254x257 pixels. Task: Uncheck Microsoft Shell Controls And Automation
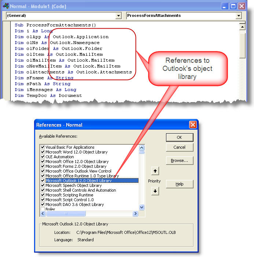click(x=43, y=190)
